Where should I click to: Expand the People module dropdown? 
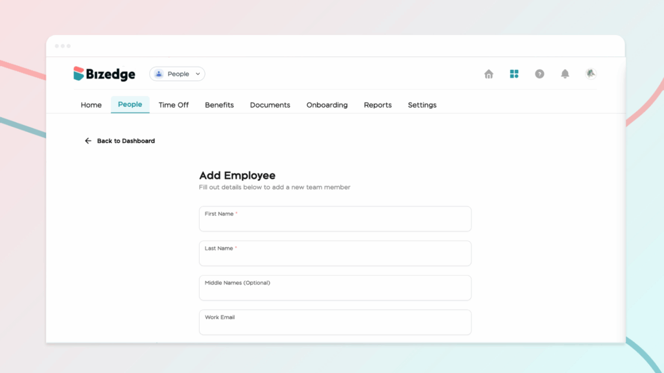click(x=198, y=74)
